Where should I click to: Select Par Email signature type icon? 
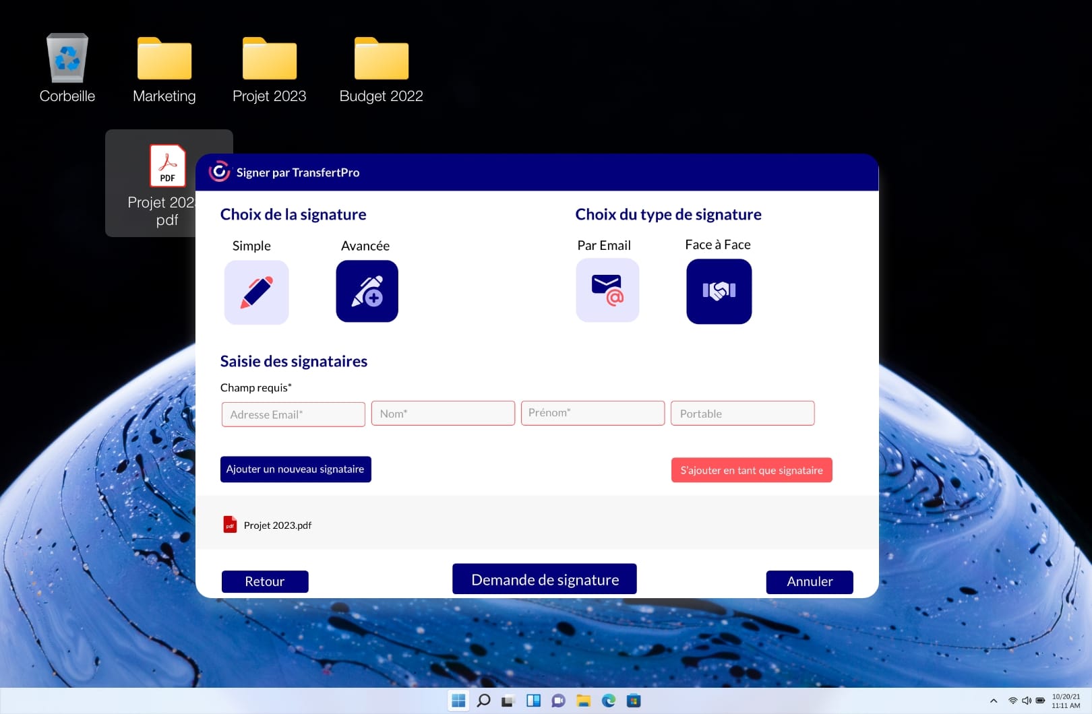(607, 290)
